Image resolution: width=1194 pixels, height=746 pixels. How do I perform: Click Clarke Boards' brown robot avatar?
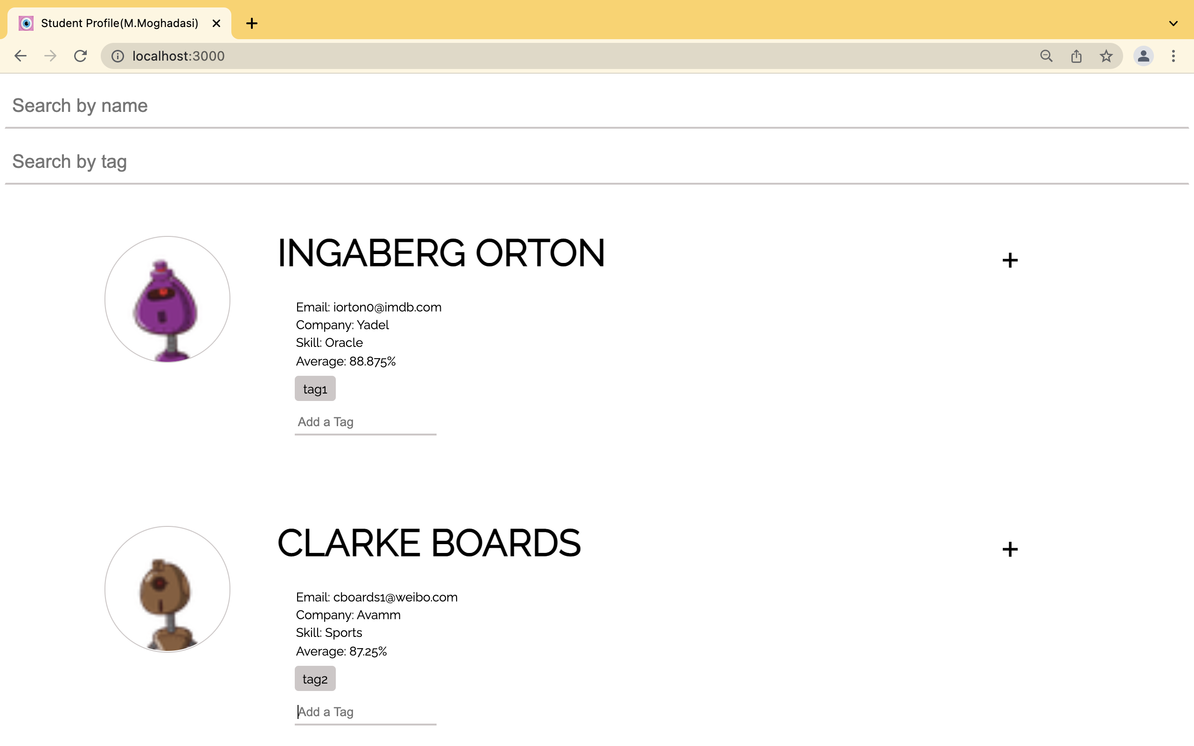click(x=167, y=589)
